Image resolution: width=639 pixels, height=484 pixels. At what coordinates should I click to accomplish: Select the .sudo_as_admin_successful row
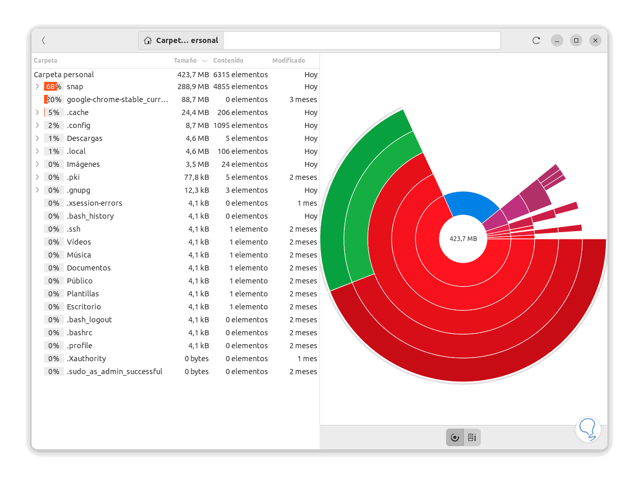[175, 372]
